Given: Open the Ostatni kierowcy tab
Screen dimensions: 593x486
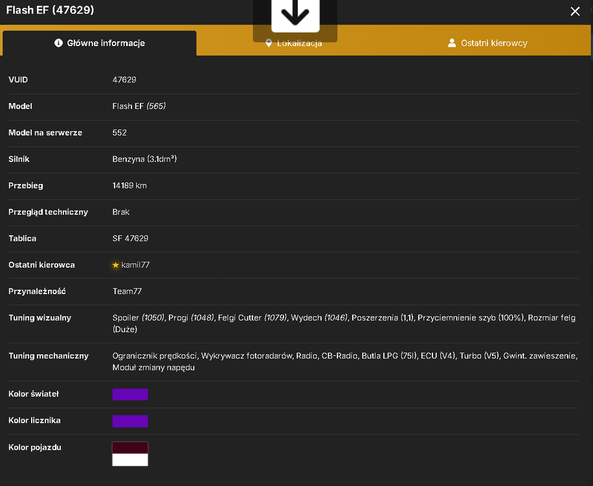Looking at the screenshot, I should 487,43.
